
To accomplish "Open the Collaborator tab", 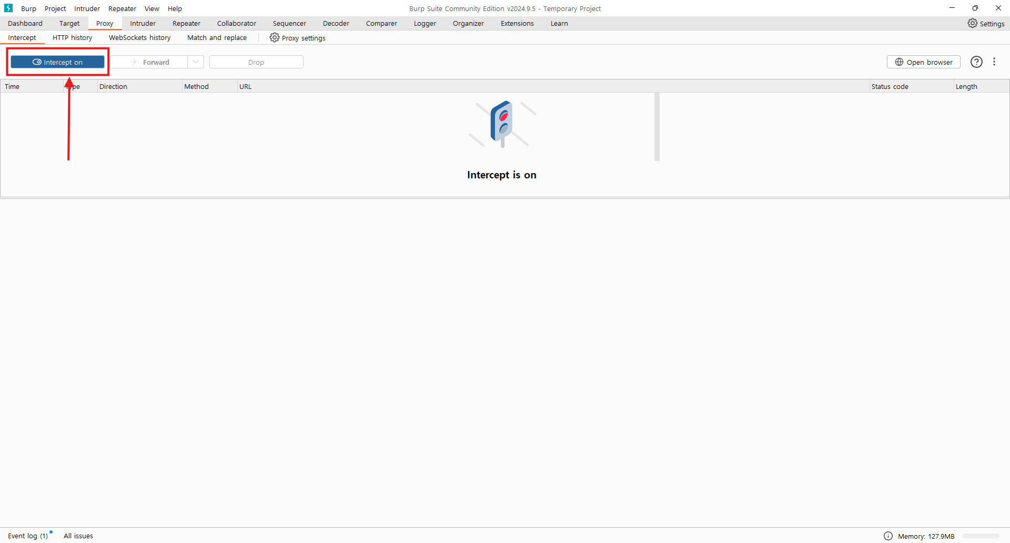I will click(237, 23).
